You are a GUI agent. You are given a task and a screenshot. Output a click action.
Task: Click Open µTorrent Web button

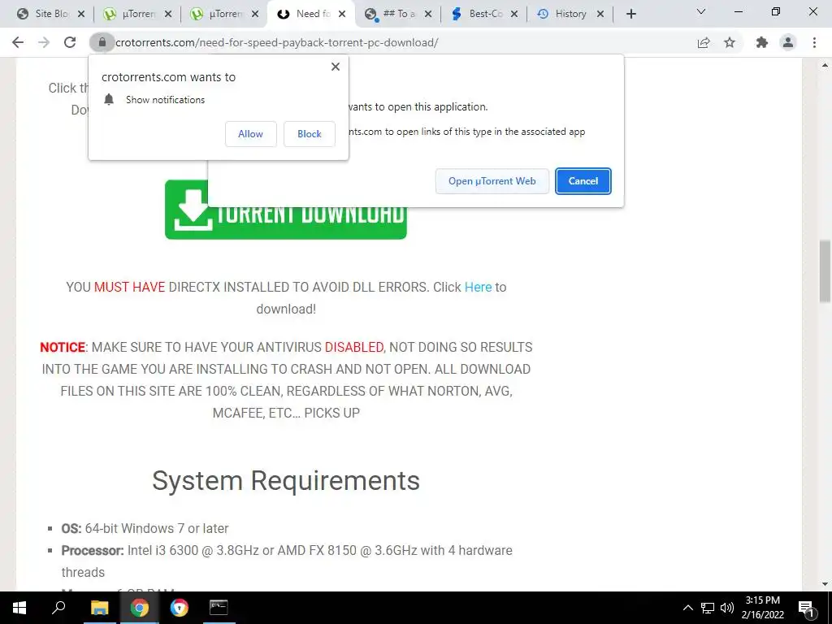492,181
